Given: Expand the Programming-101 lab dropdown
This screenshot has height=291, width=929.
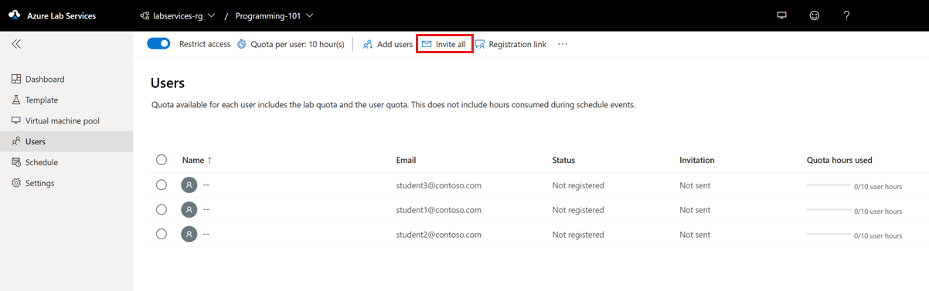Looking at the screenshot, I should click(x=274, y=15).
